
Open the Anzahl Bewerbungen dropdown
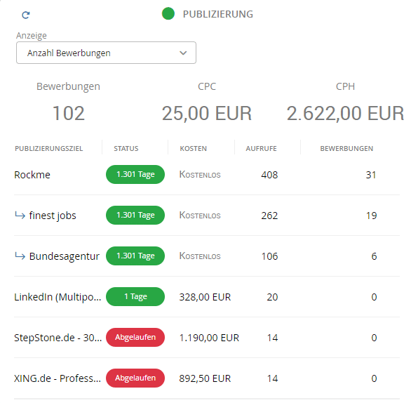point(106,53)
